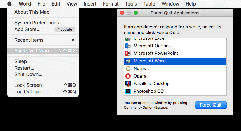Open the View menu

72,4
